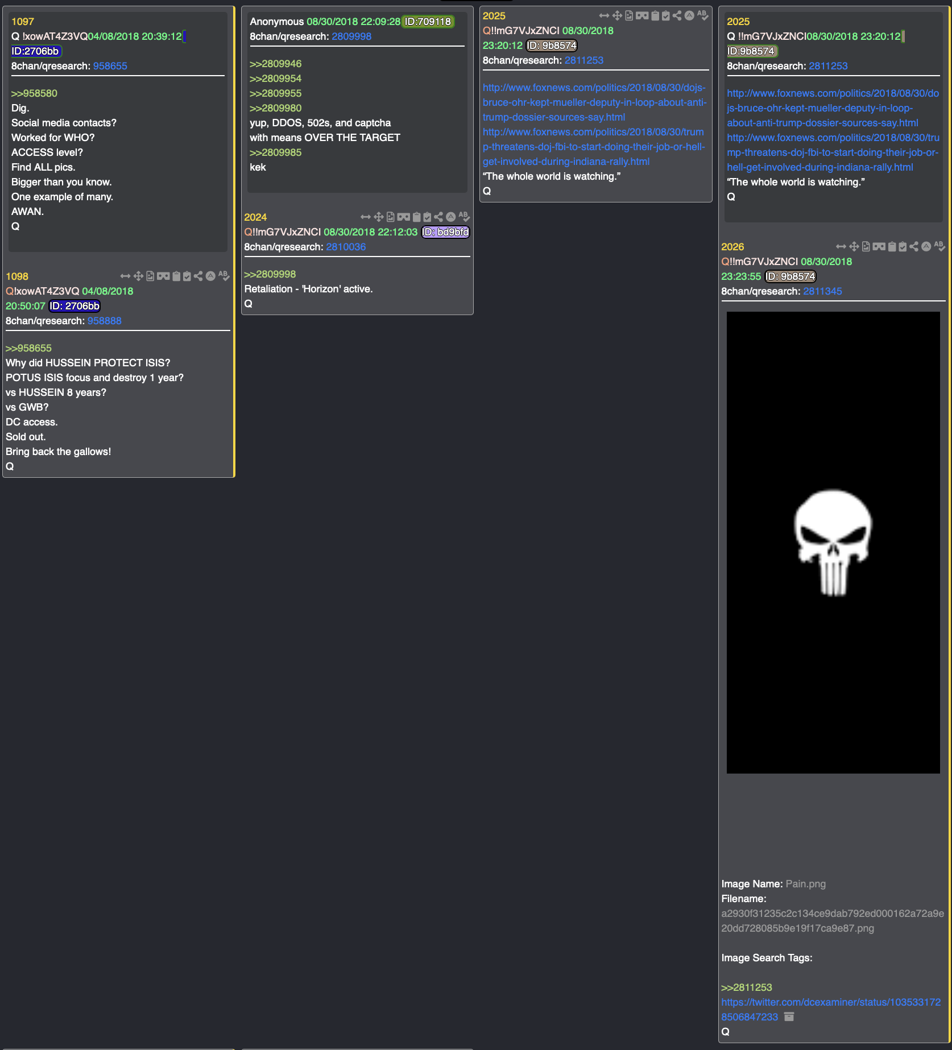Open the Punisher skull image
952x1050 pixels.
click(x=833, y=543)
